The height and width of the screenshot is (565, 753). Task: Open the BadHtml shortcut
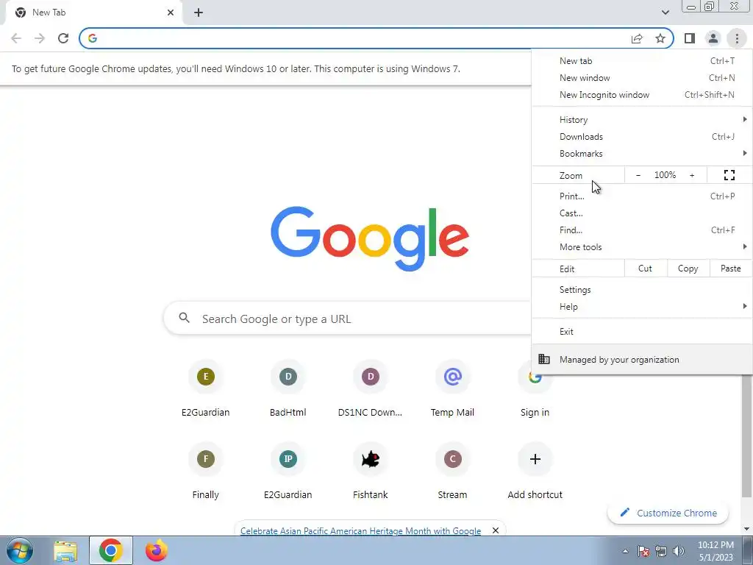(x=288, y=390)
